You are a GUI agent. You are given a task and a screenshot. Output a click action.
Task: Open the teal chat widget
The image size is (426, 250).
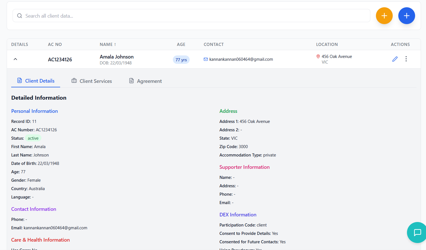coord(417,232)
